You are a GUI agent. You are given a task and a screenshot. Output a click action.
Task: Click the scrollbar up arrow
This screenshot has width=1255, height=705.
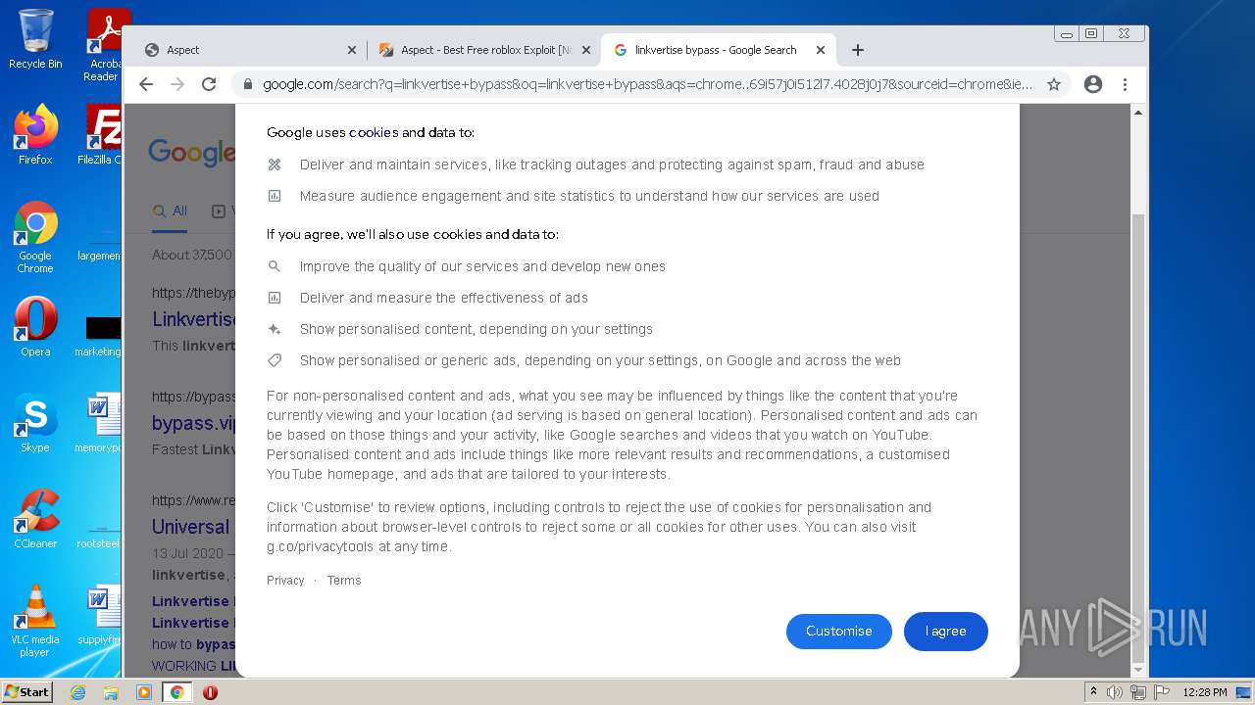pos(1138,113)
